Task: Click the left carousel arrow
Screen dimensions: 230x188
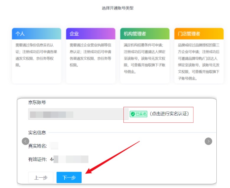Action: point(25,141)
